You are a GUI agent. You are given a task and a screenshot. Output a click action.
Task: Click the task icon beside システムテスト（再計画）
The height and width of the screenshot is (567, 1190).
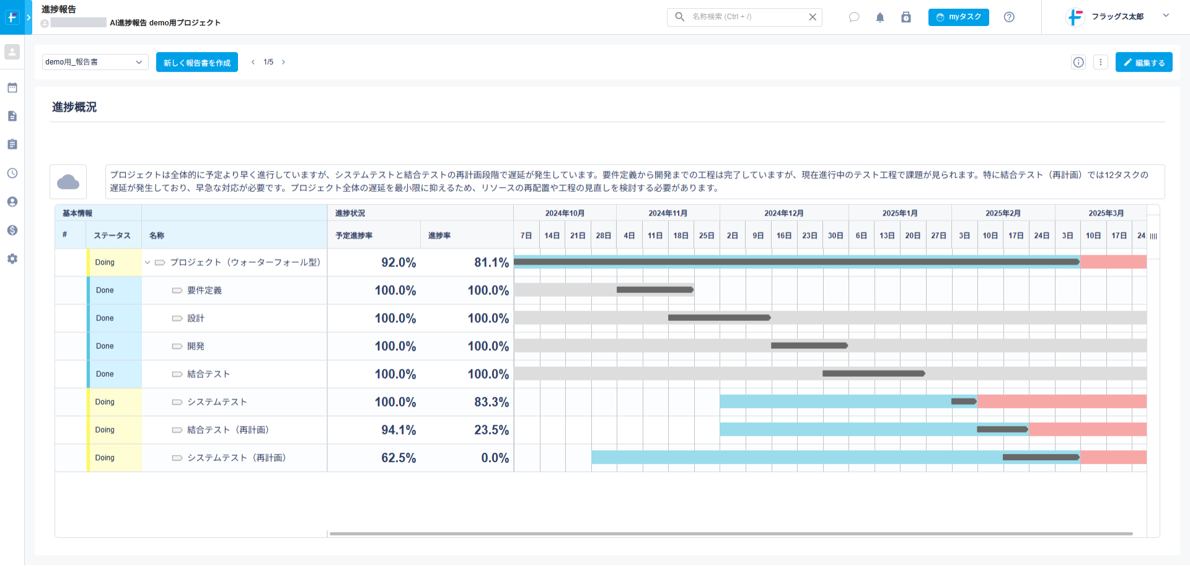point(177,458)
